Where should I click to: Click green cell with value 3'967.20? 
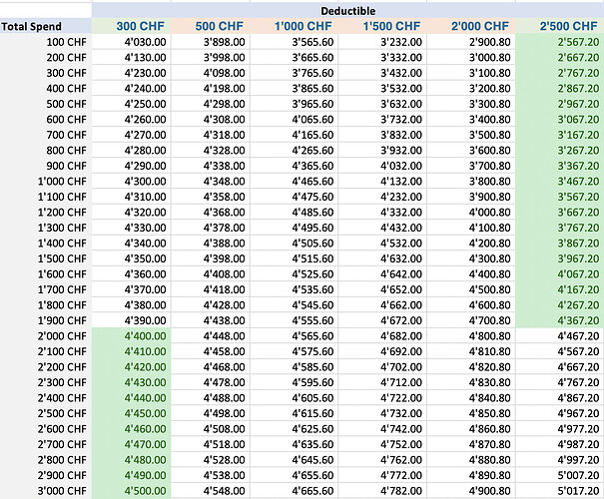560,258
